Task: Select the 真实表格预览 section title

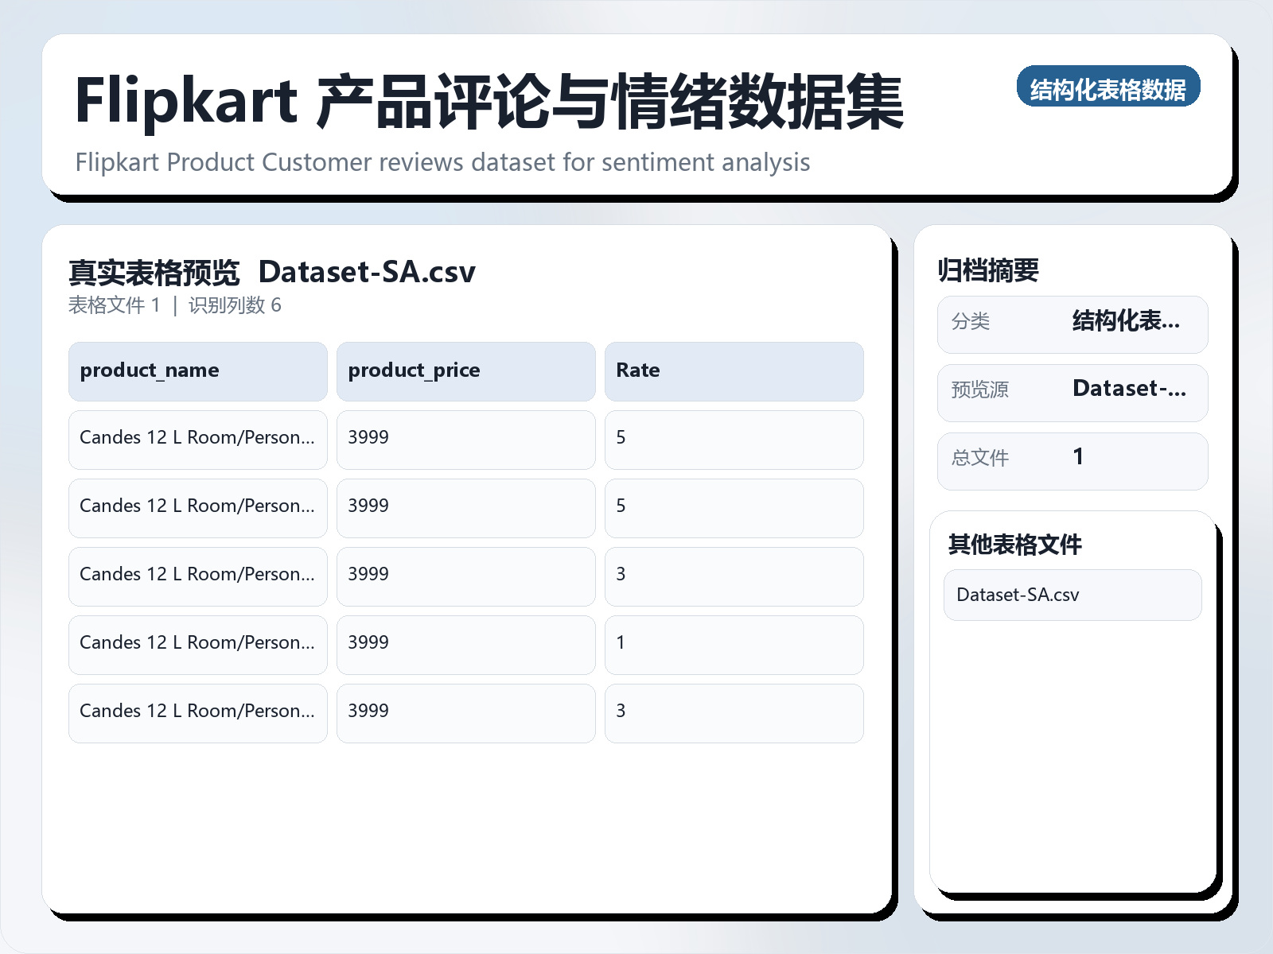Action: click(154, 271)
